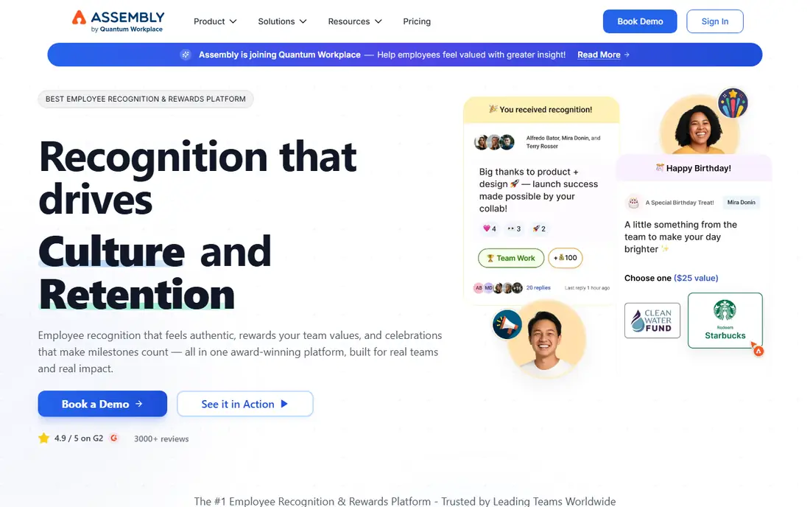Viewport: 810px width, 507px height.
Task: Click the rocket reaction with 2
Action: (539, 228)
